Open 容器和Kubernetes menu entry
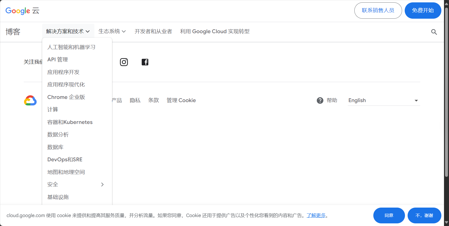 [x=70, y=122]
